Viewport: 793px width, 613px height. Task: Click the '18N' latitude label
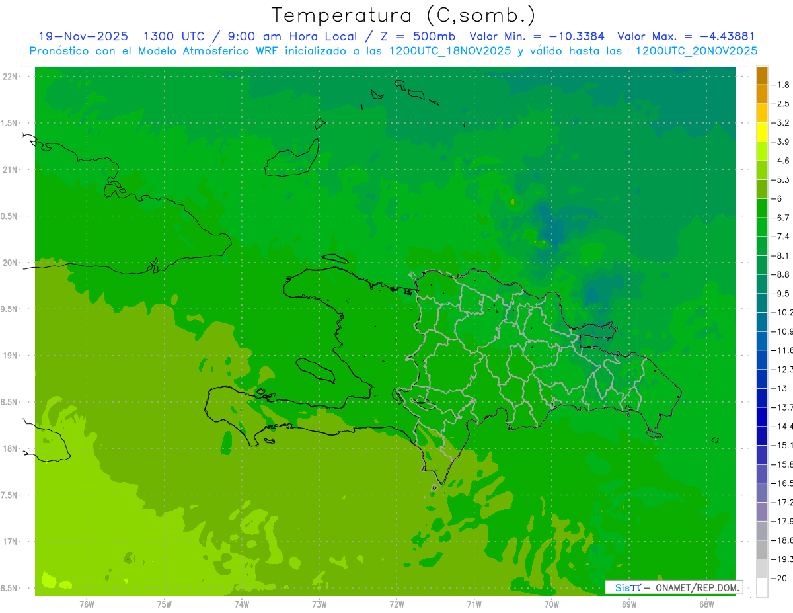pos(11,448)
